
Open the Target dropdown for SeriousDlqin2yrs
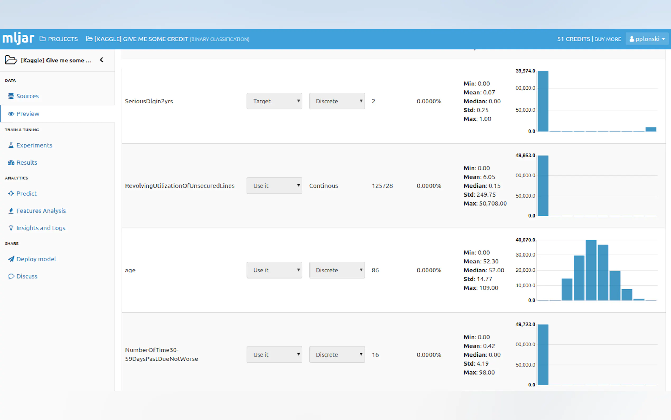274,101
